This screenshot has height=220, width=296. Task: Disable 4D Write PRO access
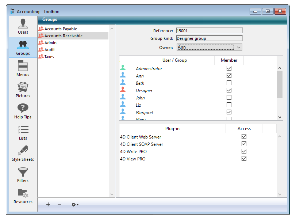pyautogui.click(x=244, y=151)
